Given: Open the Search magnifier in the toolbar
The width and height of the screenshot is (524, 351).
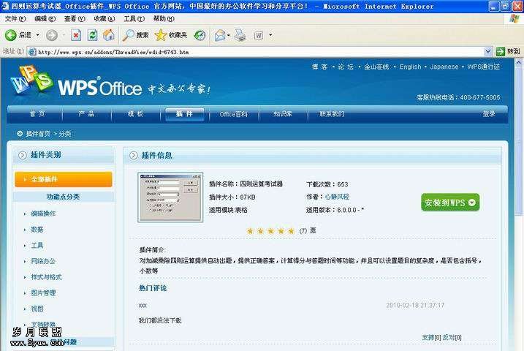Looking at the screenshot, I should coord(135,35).
